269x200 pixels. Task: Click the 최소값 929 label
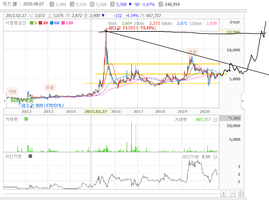(42, 105)
